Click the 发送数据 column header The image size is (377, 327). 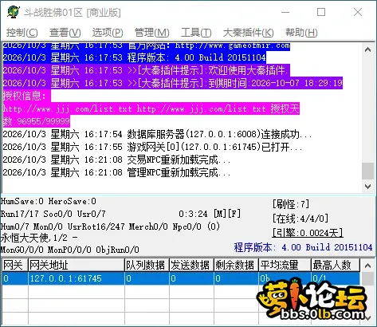tap(191, 265)
